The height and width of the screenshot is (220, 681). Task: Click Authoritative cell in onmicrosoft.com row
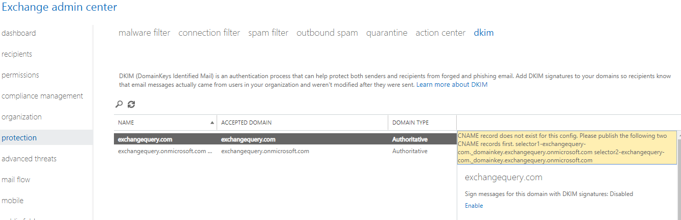tap(410, 151)
